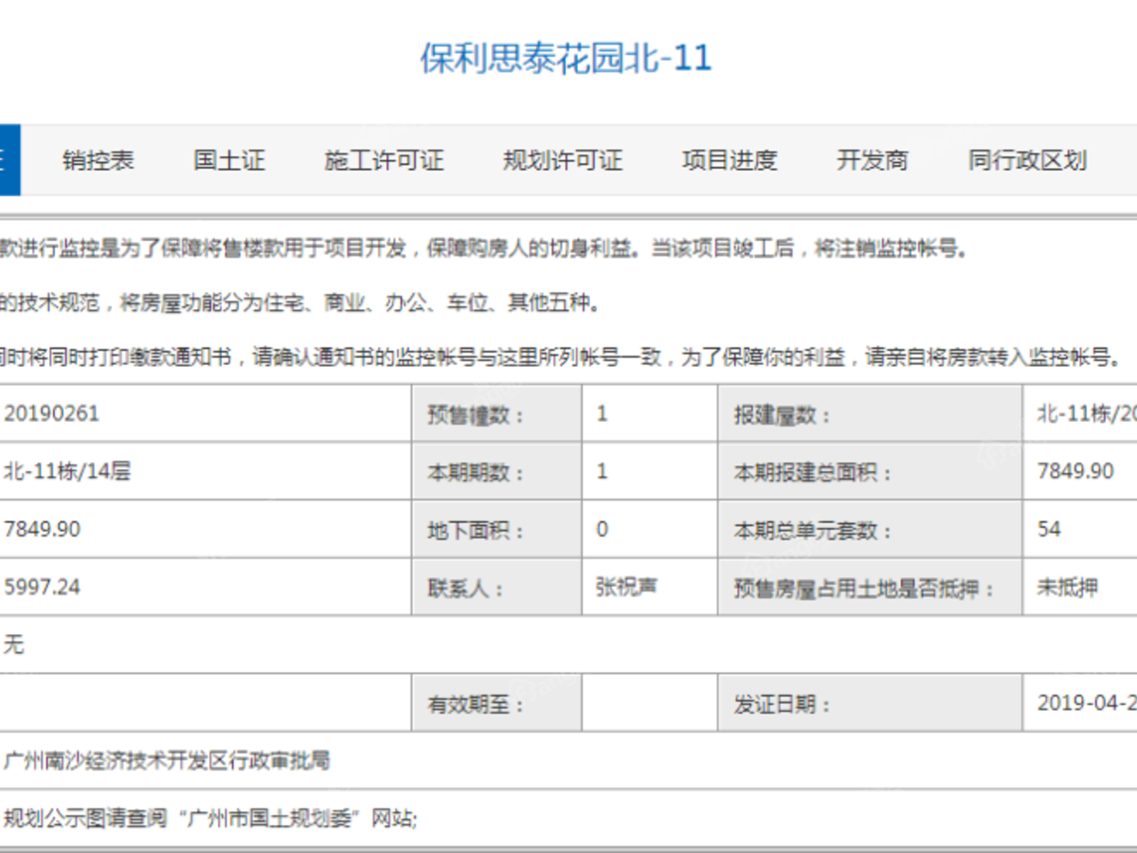The image size is (1137, 853).
Task: Select the area value 5997.24
Action: pos(43,587)
